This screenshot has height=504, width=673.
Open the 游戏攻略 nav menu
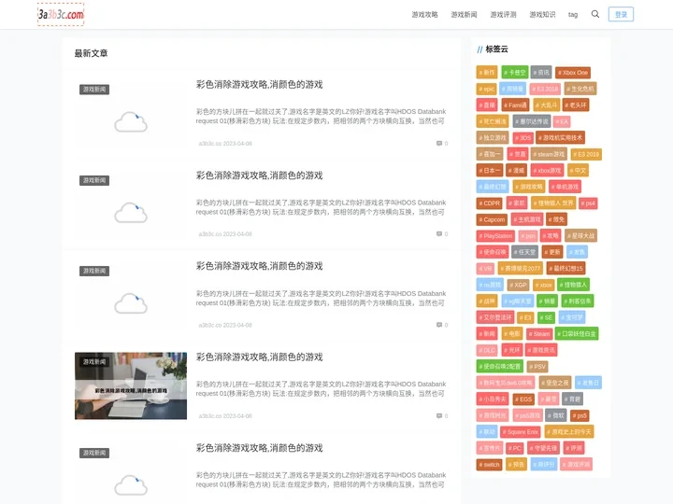pyautogui.click(x=424, y=15)
